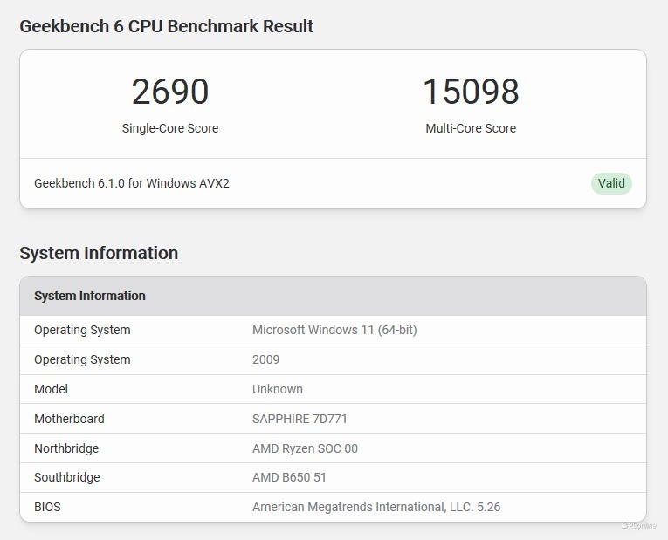
Task: Click the SAPPHIRE 7D771 motherboard value
Action: coord(300,419)
